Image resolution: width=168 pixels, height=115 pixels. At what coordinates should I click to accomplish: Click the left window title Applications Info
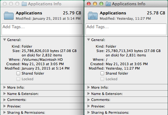tap(45, 4)
